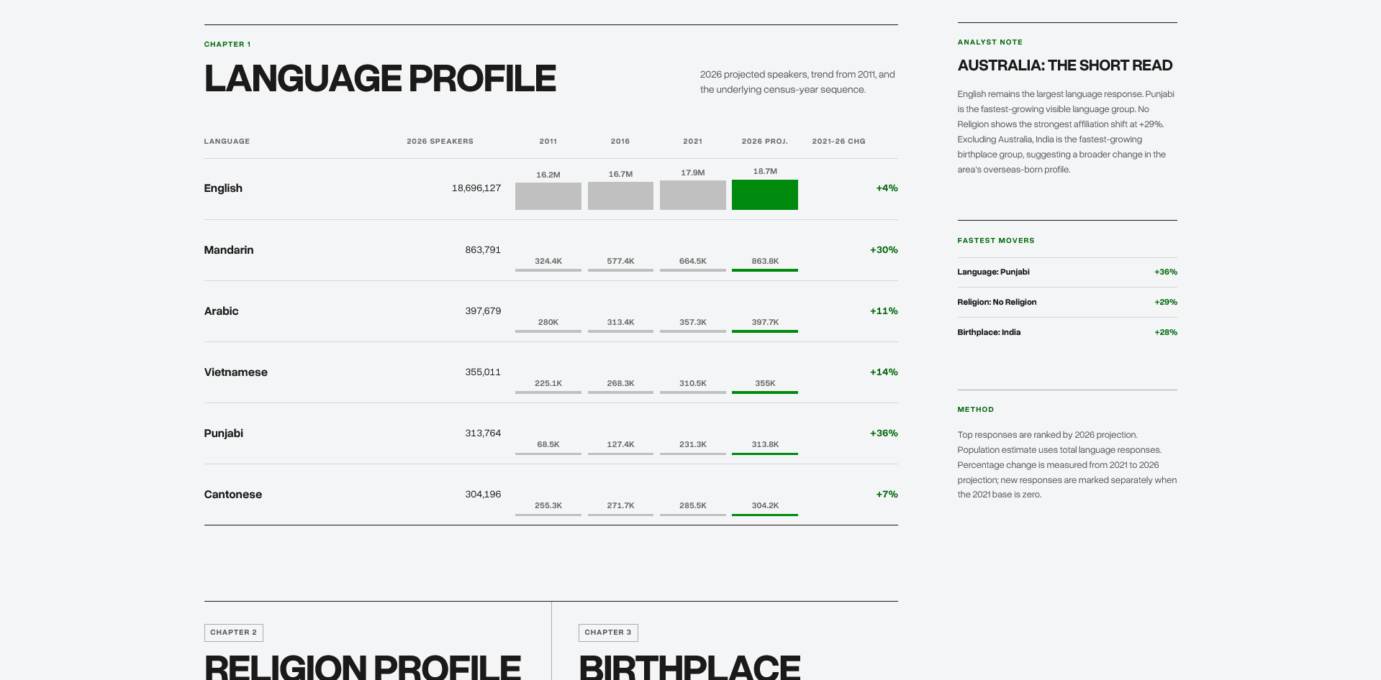The image size is (1381, 680).
Task: Click the English 2016 grey bar
Action: (620, 196)
